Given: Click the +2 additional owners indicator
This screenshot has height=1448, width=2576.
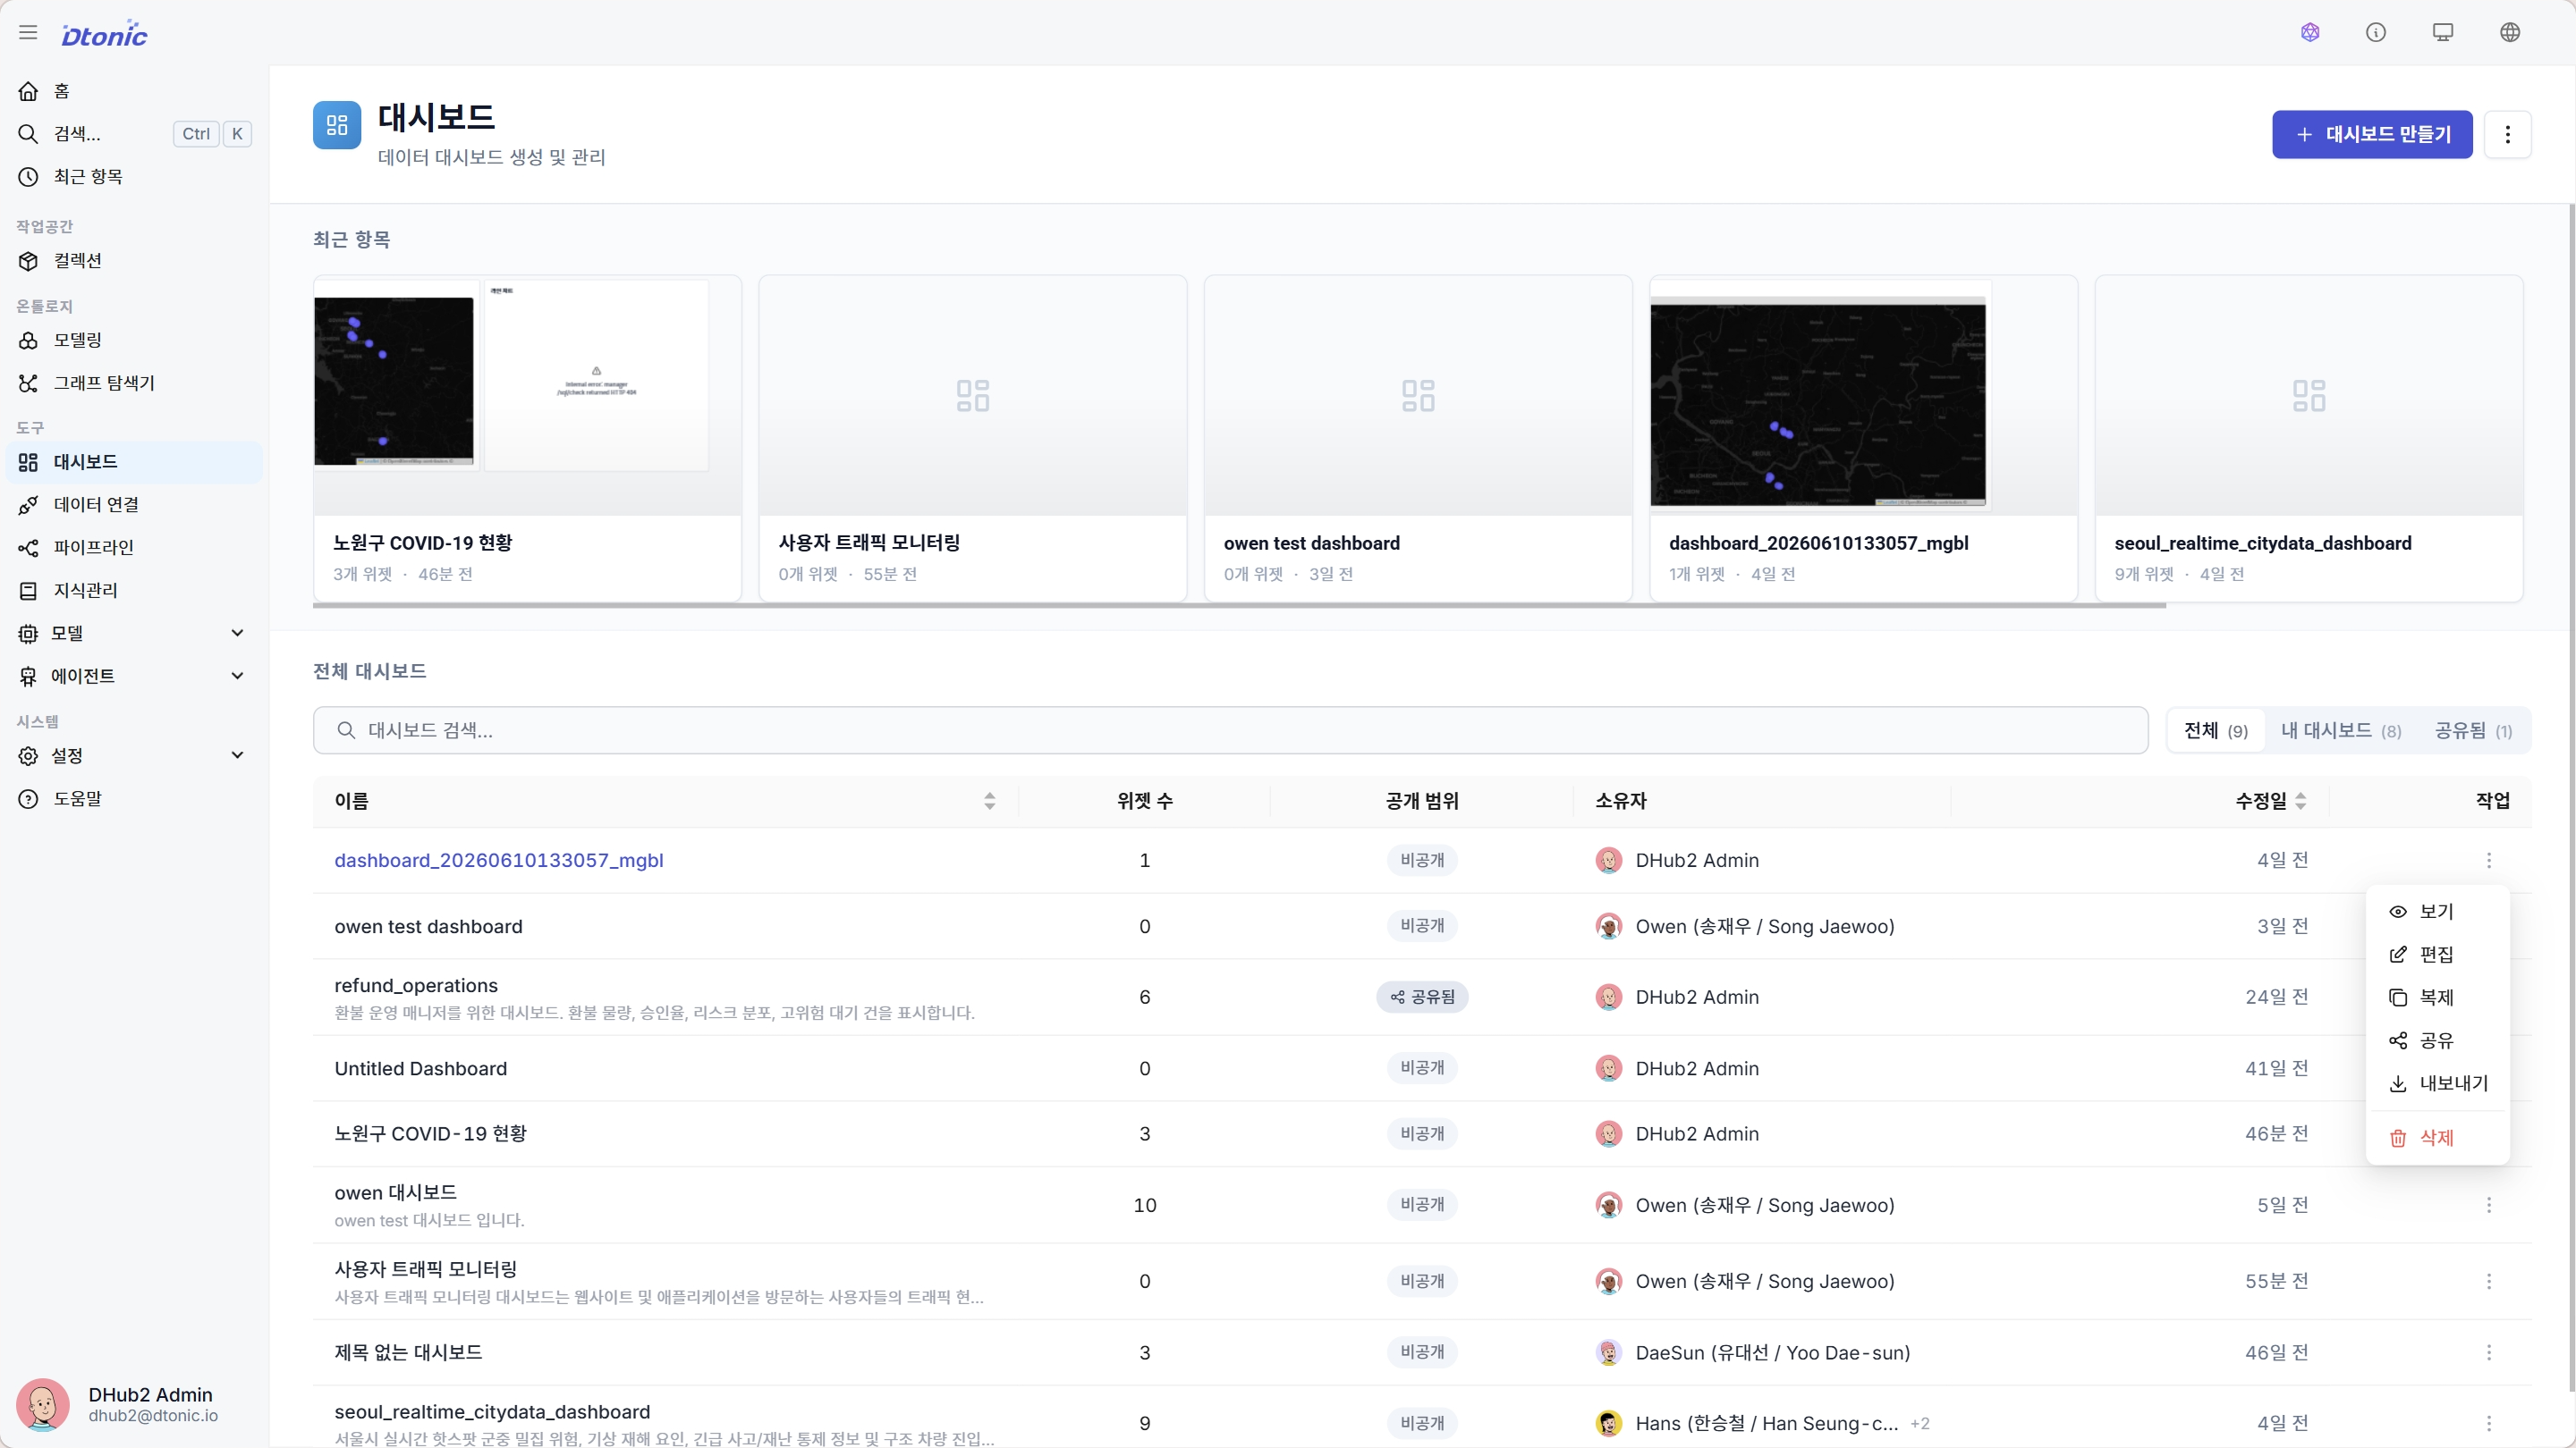Looking at the screenshot, I should click(1920, 1423).
